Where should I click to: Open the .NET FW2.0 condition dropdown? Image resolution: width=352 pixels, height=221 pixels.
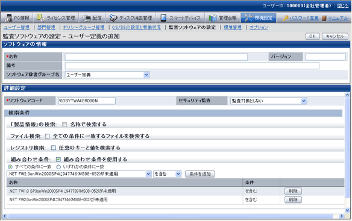[79, 174]
